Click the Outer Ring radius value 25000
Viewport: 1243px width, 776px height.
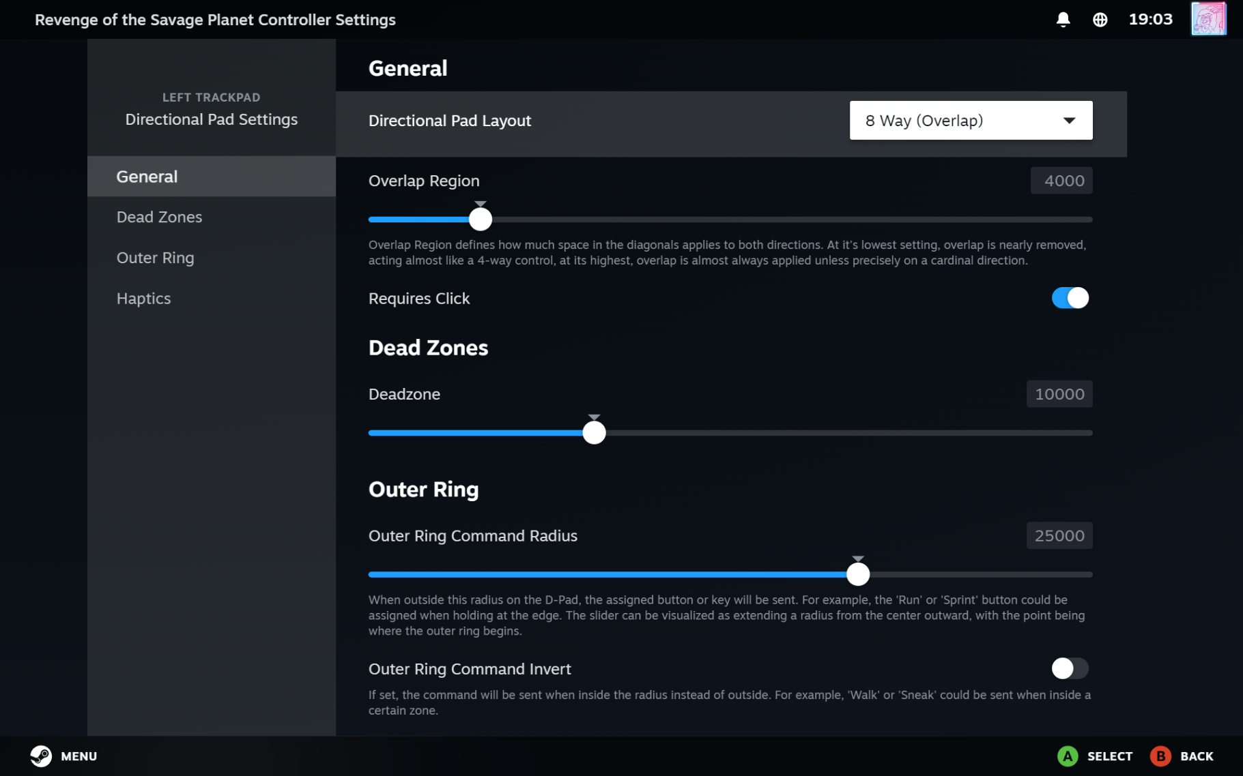point(1059,536)
